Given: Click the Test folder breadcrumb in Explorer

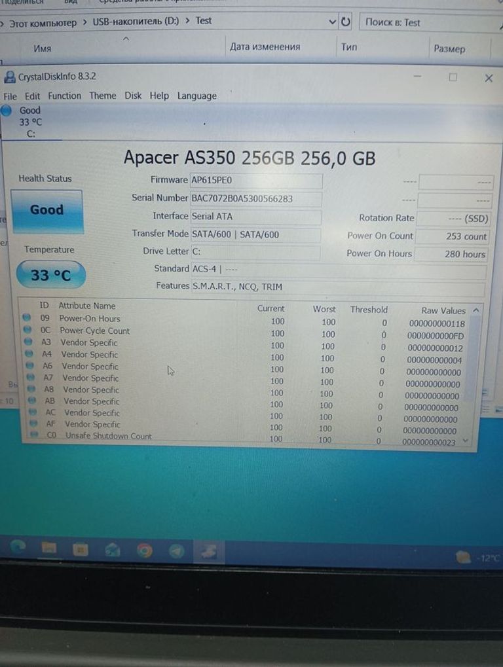Looking at the screenshot, I should 204,20.
